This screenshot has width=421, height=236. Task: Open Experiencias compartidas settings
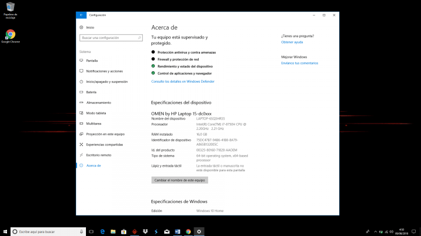click(101, 145)
